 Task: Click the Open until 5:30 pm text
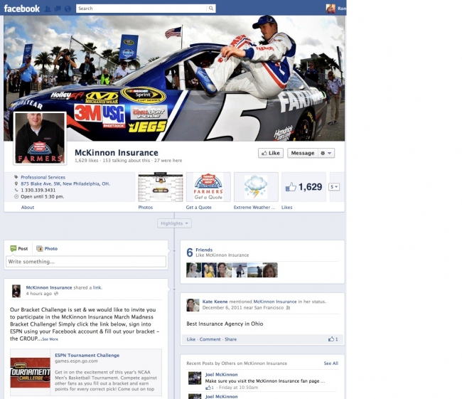point(43,197)
